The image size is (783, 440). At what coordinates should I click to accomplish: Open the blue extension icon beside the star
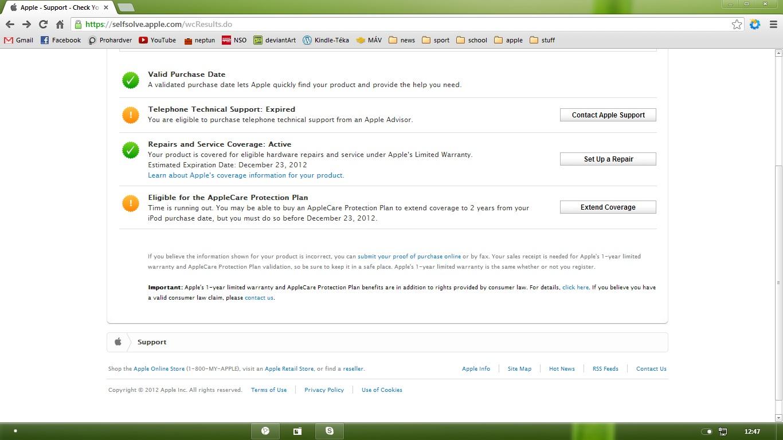(x=755, y=24)
